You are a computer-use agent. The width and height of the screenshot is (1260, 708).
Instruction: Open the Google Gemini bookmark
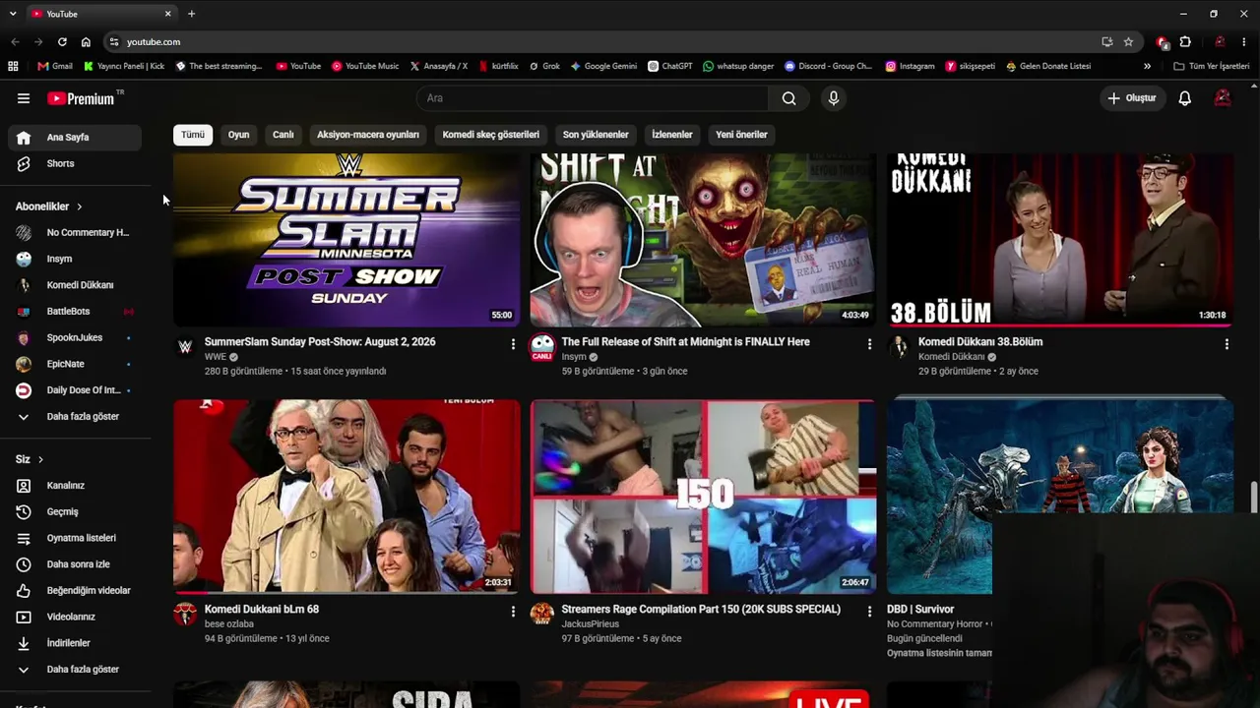pos(603,66)
